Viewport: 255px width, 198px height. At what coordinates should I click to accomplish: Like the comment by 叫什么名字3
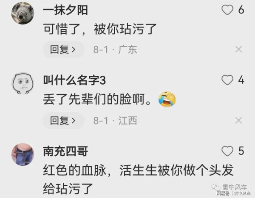(227, 80)
